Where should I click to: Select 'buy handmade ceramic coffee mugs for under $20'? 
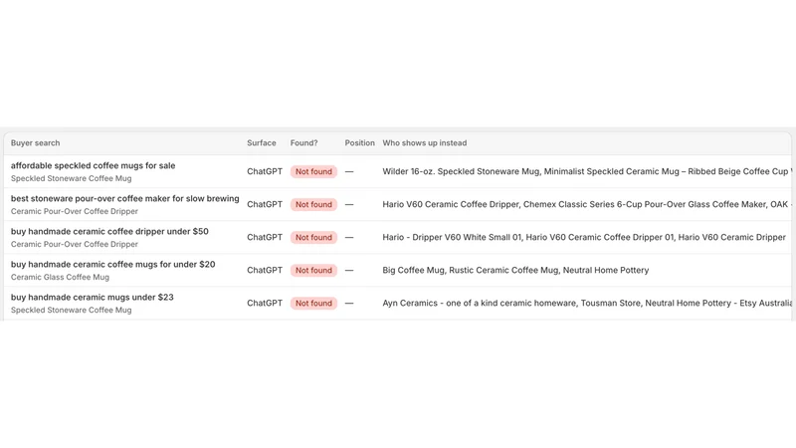pyautogui.click(x=112, y=264)
